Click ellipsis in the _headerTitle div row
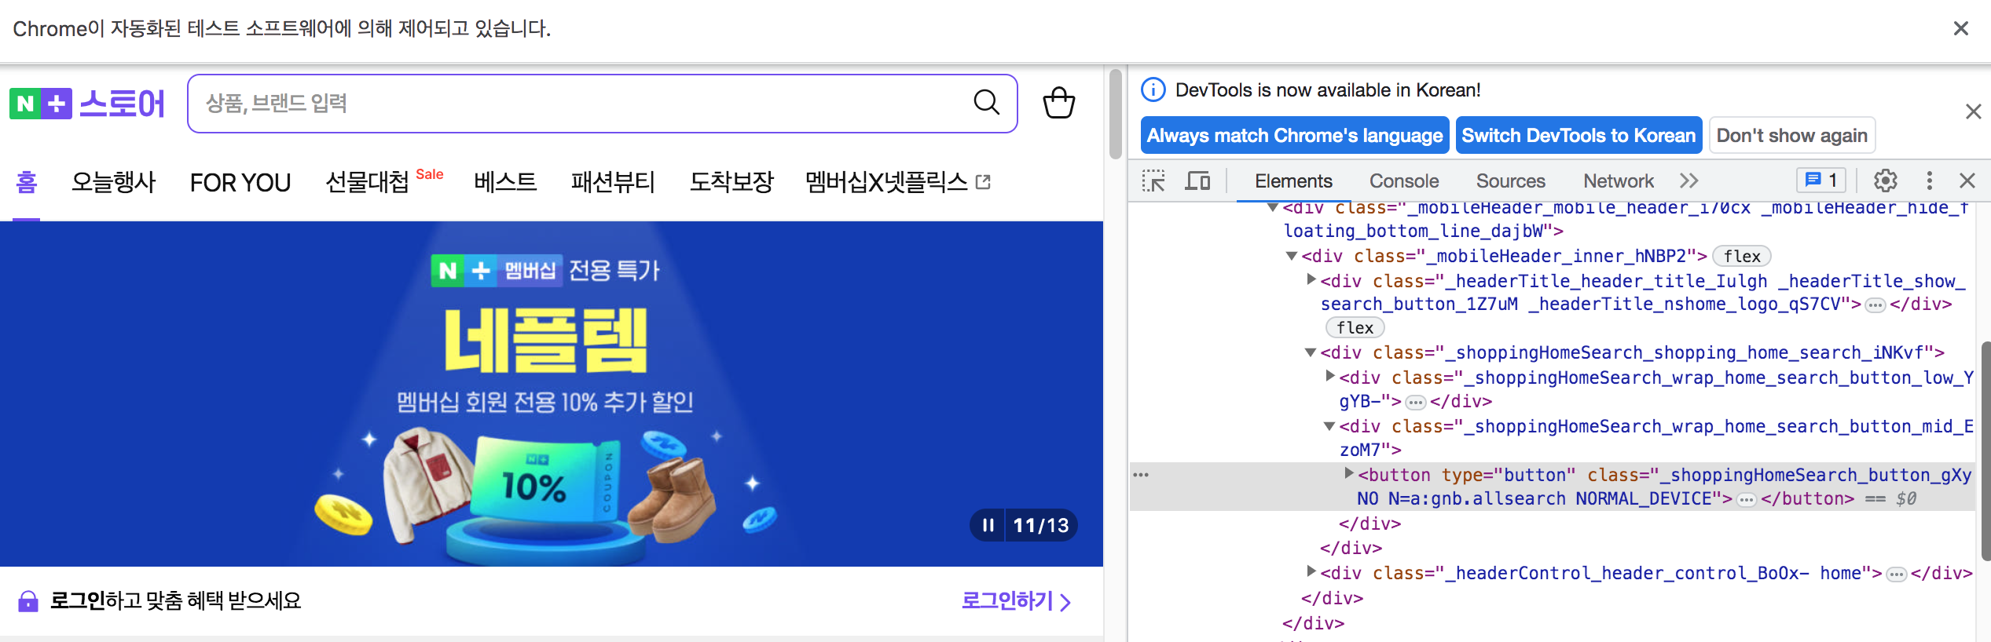The image size is (1991, 642). pos(1875,305)
